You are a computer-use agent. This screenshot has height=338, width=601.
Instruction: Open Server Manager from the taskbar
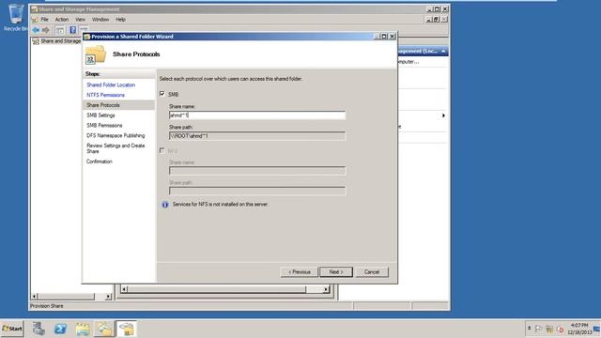pyautogui.click(x=39, y=329)
